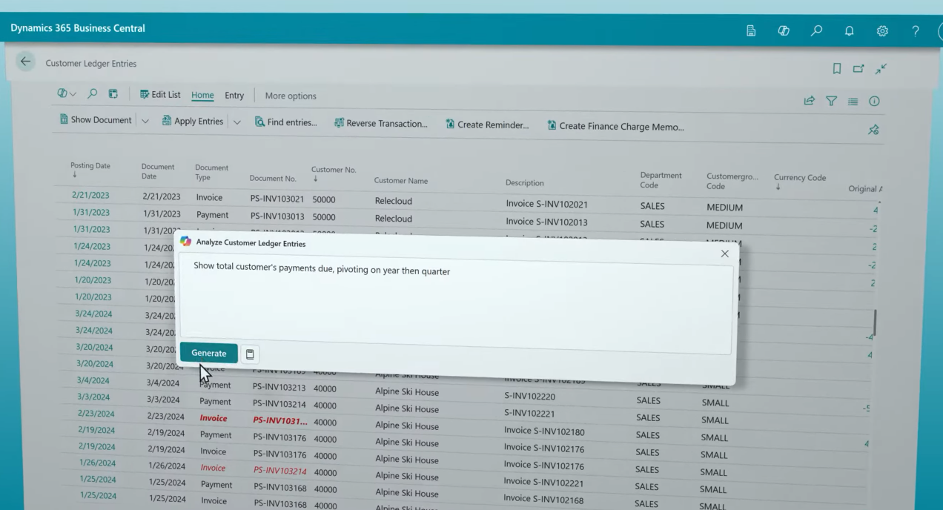
Task: Click MEDIUM in the PS-INV103021 row
Action: (x=724, y=208)
